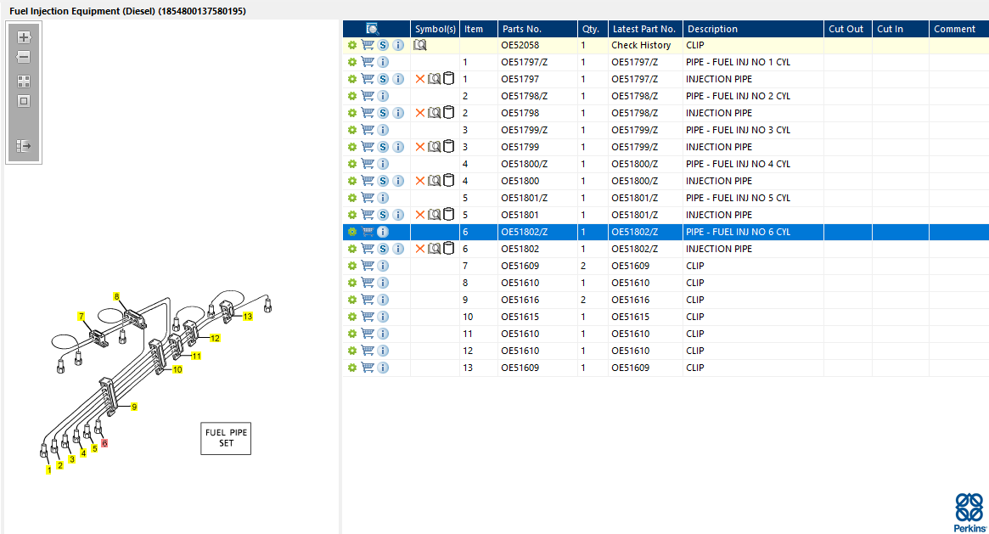Screen dimensions: 989x534
Task: Show info for OE52058 clip
Action: [398, 45]
